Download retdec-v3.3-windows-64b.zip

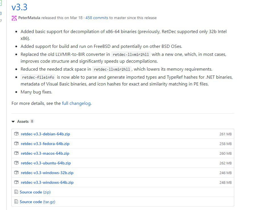tap(47, 183)
